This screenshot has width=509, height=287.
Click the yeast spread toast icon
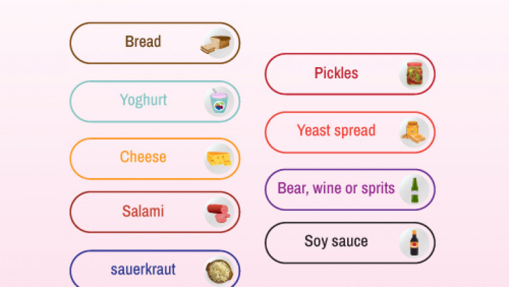click(x=414, y=132)
